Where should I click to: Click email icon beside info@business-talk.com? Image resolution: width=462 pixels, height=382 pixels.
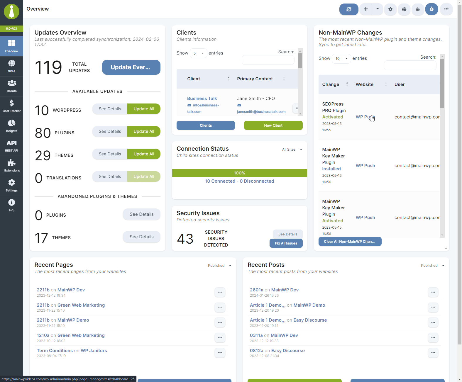tap(189, 105)
